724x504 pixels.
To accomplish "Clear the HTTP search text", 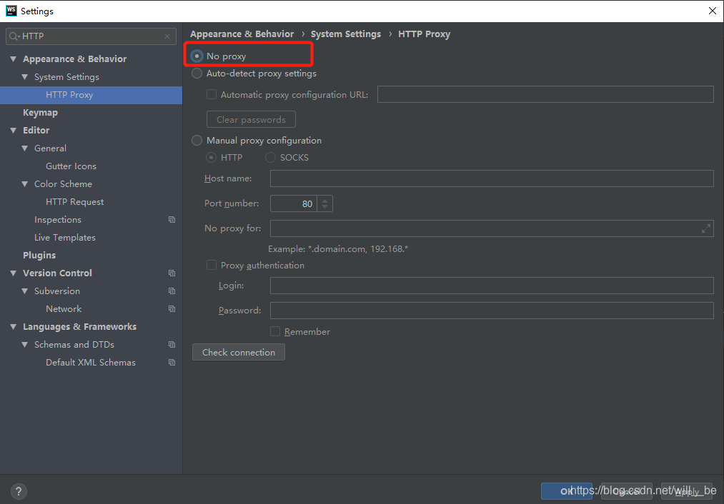I will 167,36.
